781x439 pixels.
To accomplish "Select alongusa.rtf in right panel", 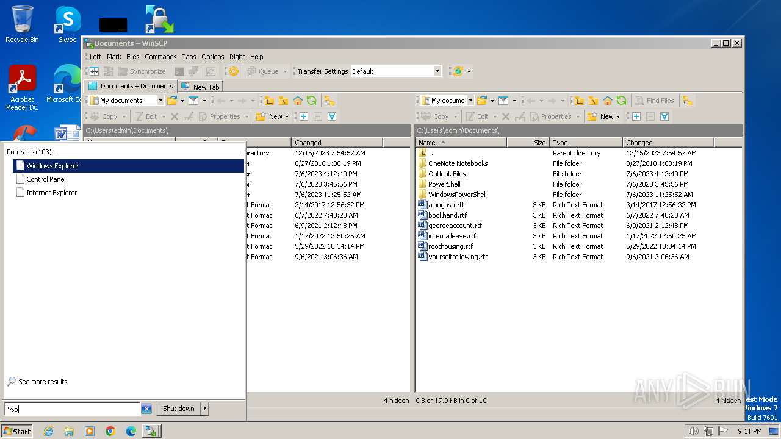I will [446, 205].
